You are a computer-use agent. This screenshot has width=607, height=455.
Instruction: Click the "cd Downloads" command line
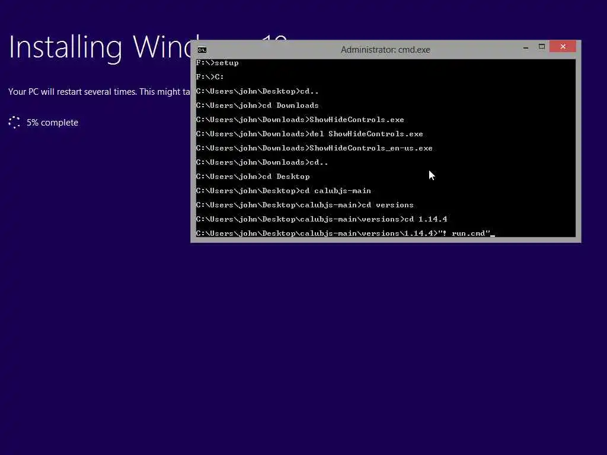click(x=257, y=105)
